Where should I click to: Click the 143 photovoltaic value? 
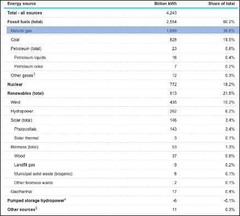(x=173, y=129)
